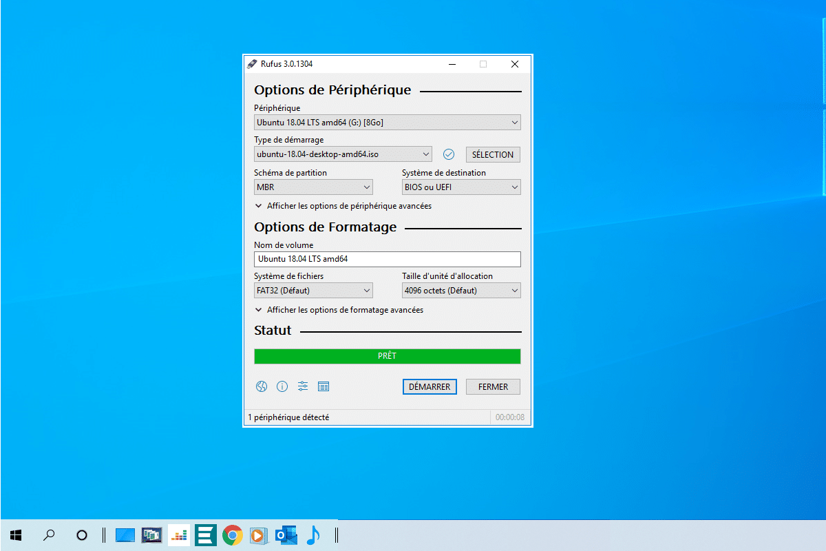Click the 'Options de Périphérique' heading
Viewport: 826px width, 551px height.
(332, 90)
